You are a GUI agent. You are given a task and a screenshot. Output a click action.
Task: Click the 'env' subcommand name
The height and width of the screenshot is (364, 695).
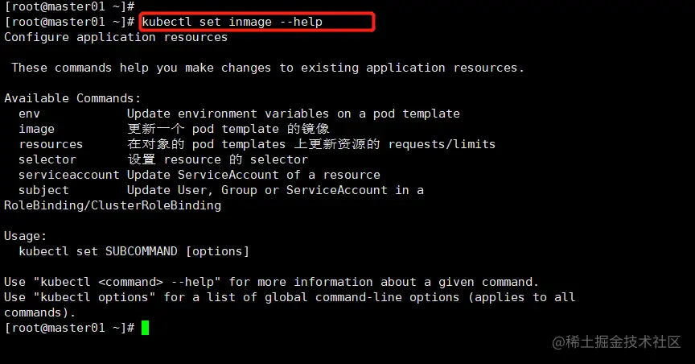click(x=29, y=114)
